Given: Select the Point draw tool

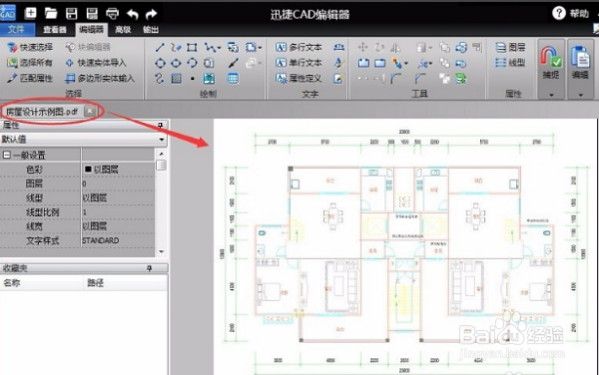Looking at the screenshot, I should (x=192, y=79).
